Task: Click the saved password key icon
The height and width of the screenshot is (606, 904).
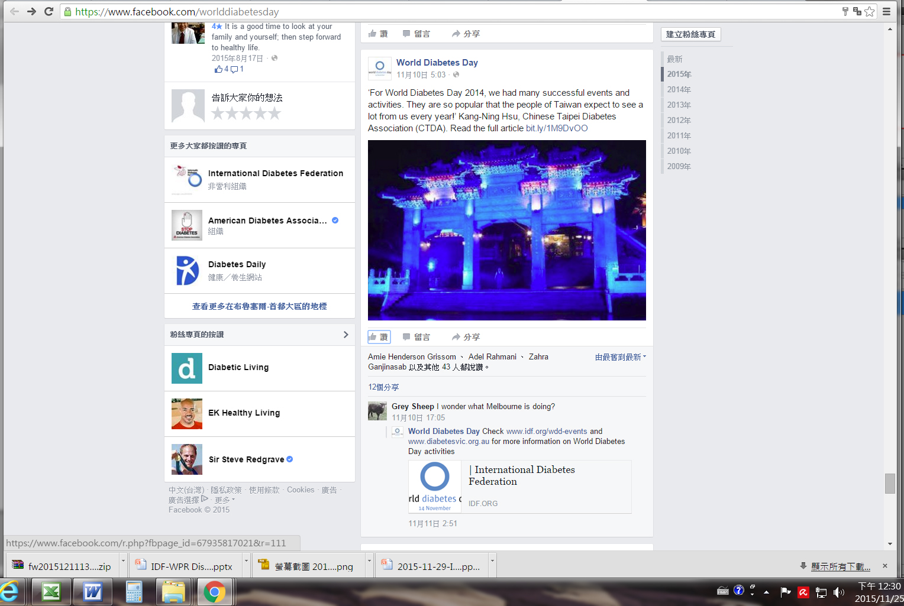Action: [x=845, y=11]
